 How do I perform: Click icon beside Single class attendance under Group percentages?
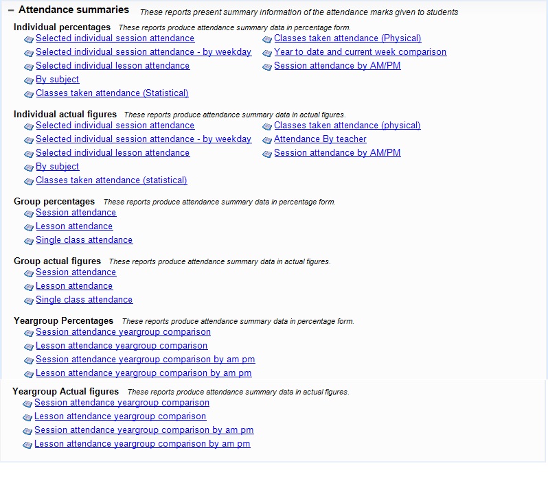(29, 242)
